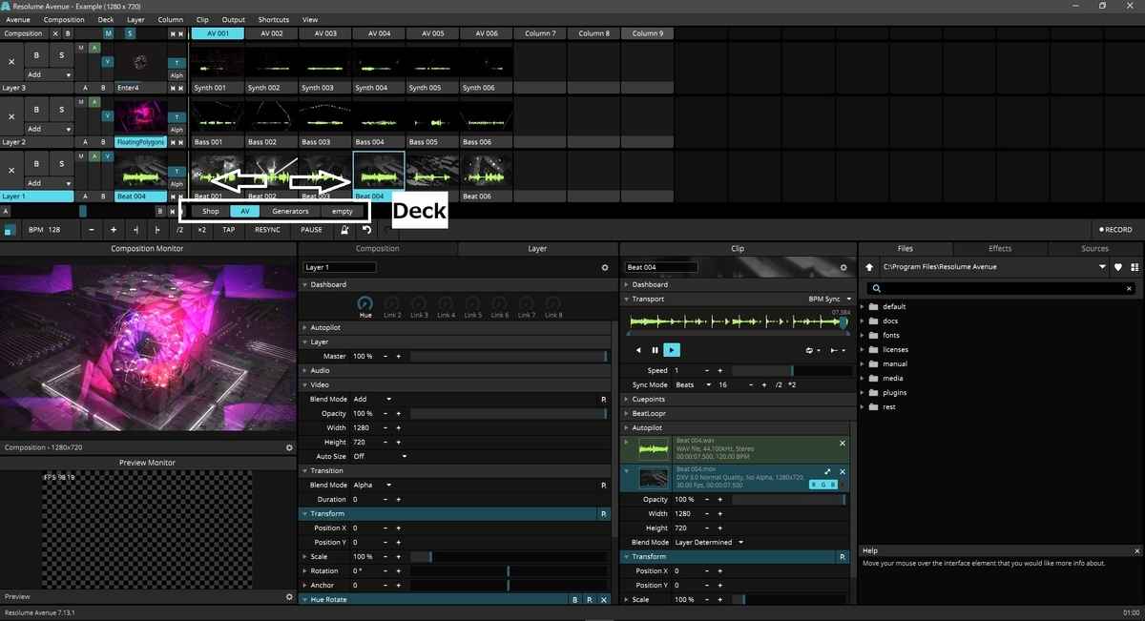Remove the Beat 004.wav audio track
The height and width of the screenshot is (621, 1145).
tap(843, 444)
